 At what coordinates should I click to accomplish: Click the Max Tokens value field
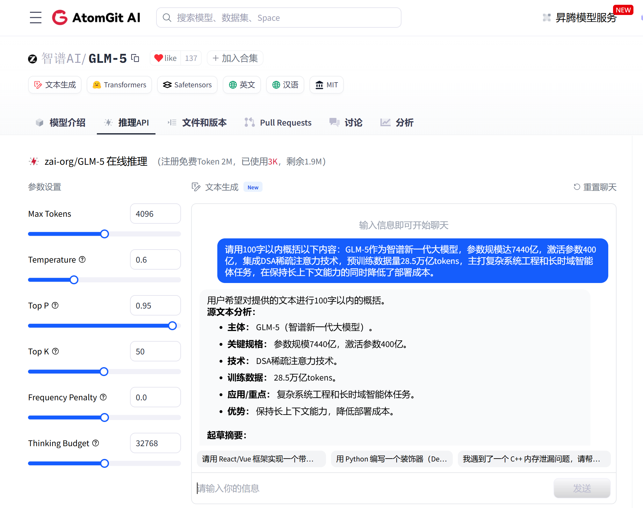pos(155,214)
